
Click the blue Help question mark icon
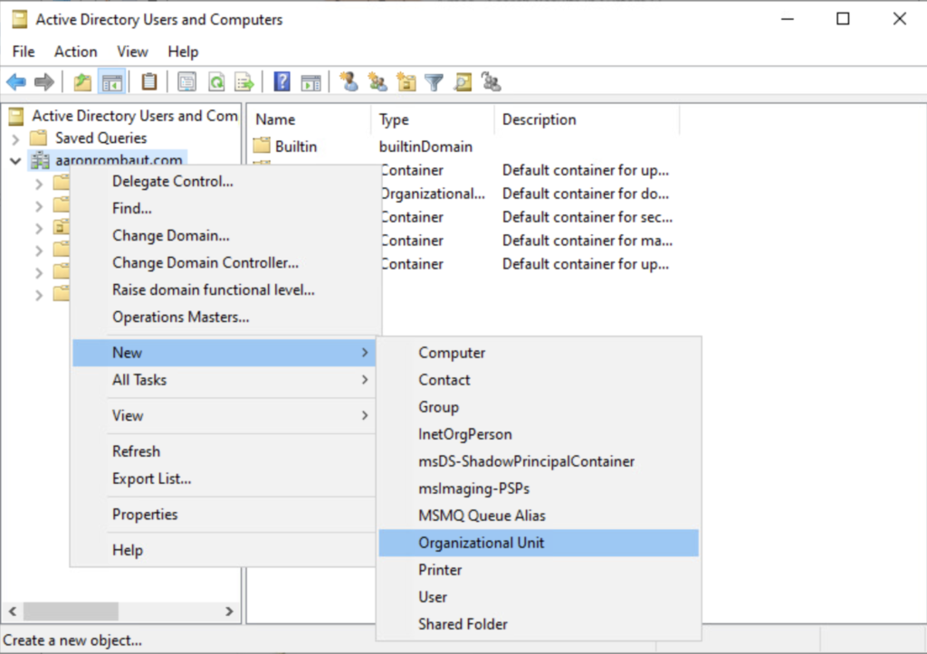(282, 82)
